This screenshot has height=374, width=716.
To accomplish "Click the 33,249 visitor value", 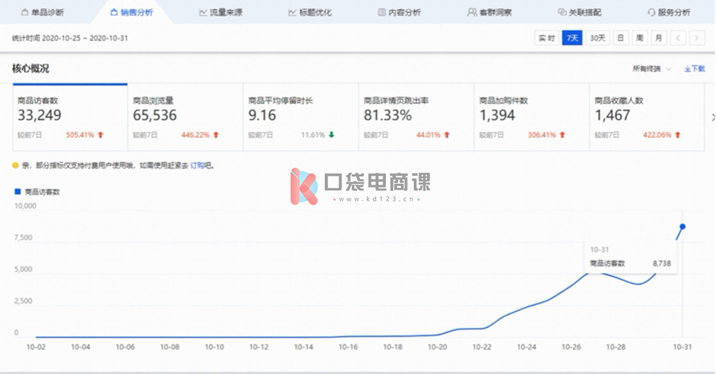I will (39, 115).
